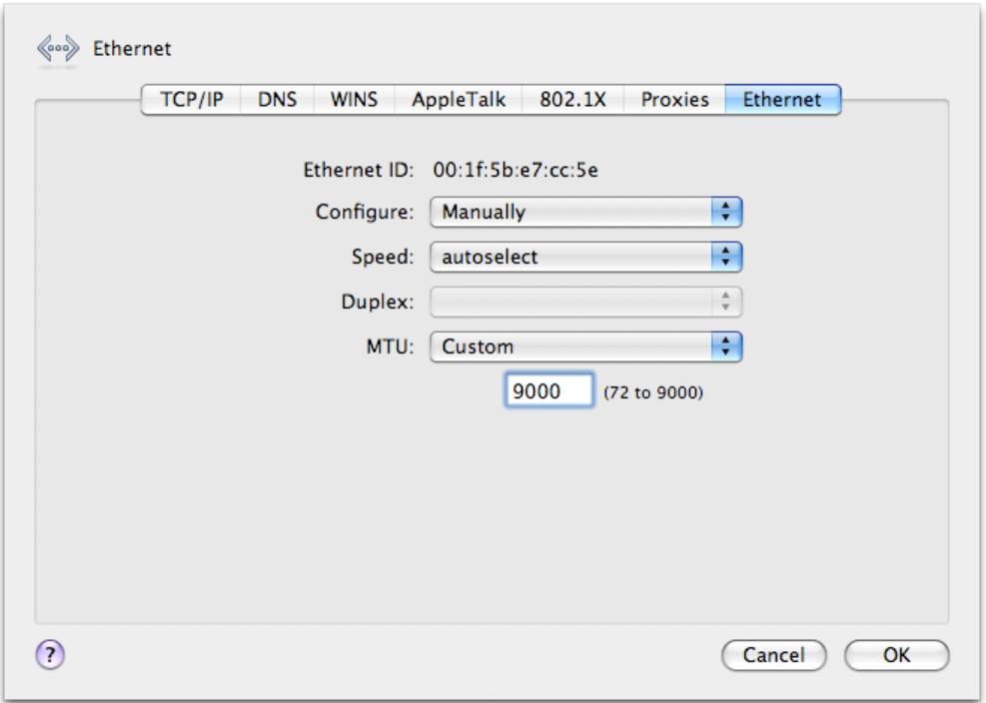Click the disabled Duplex stepper arrows
This screenshot has width=986, height=703.
pyautogui.click(x=727, y=299)
